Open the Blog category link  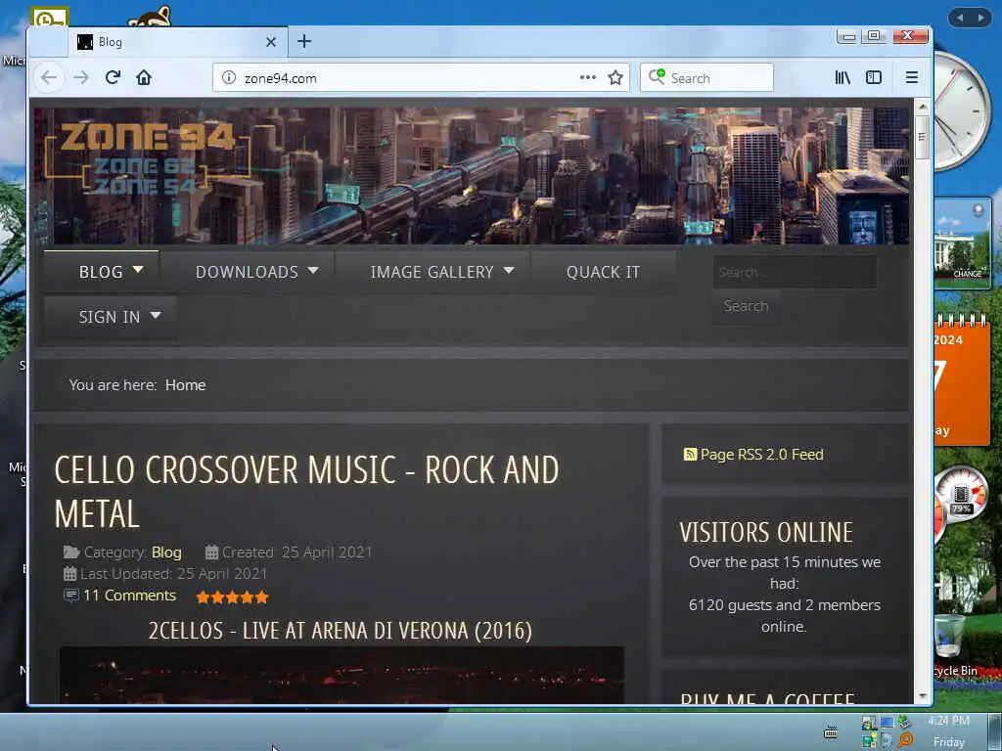click(x=166, y=552)
